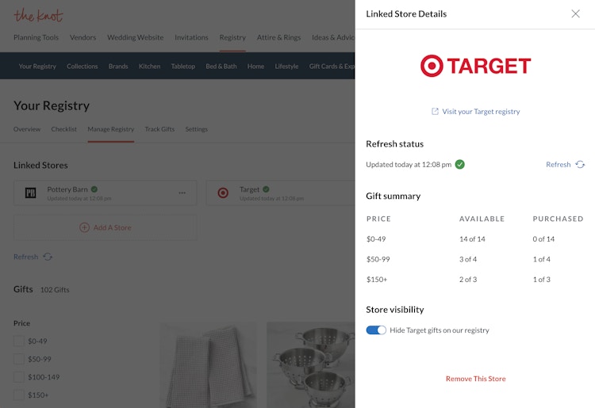
Task: Toggle Hide Target gifts on our registry
Action: coord(376,330)
